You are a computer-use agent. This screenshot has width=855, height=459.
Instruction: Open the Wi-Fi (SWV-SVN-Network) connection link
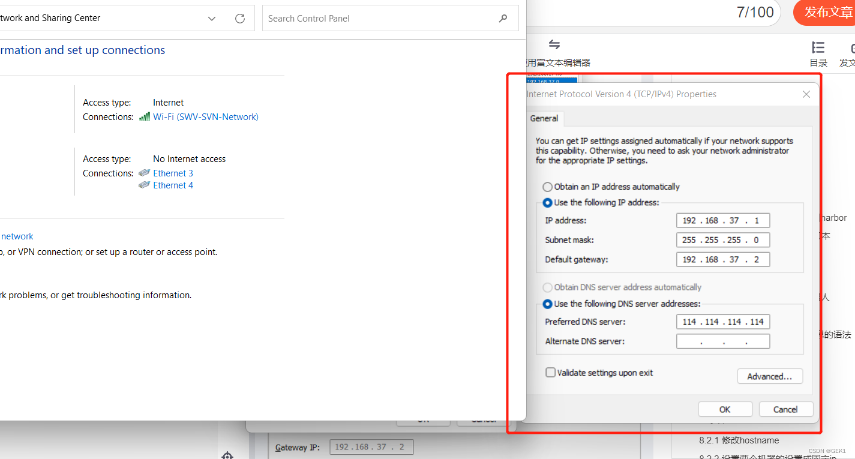click(x=206, y=117)
